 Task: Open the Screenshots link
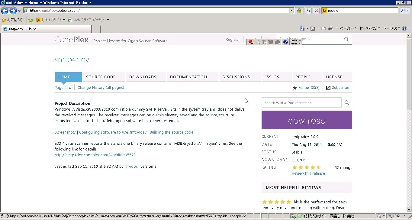(x=65, y=132)
